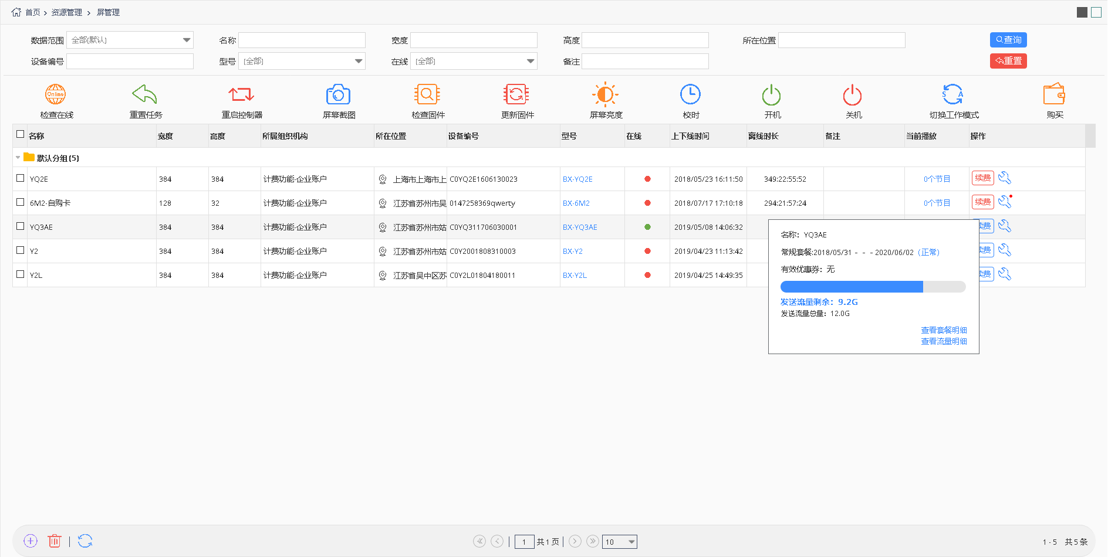Toggle the select-all checkbox in table header
Screen dimensions: 1108x557
coord(21,134)
